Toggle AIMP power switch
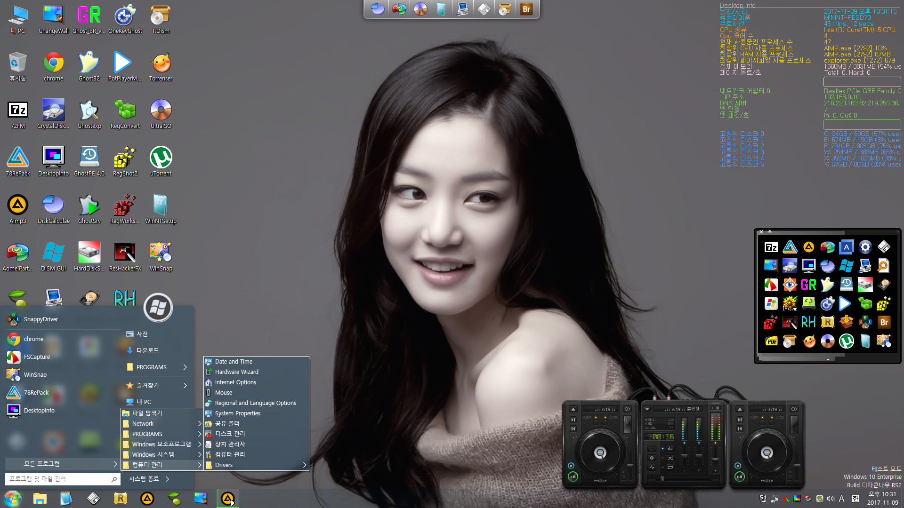 point(715,408)
